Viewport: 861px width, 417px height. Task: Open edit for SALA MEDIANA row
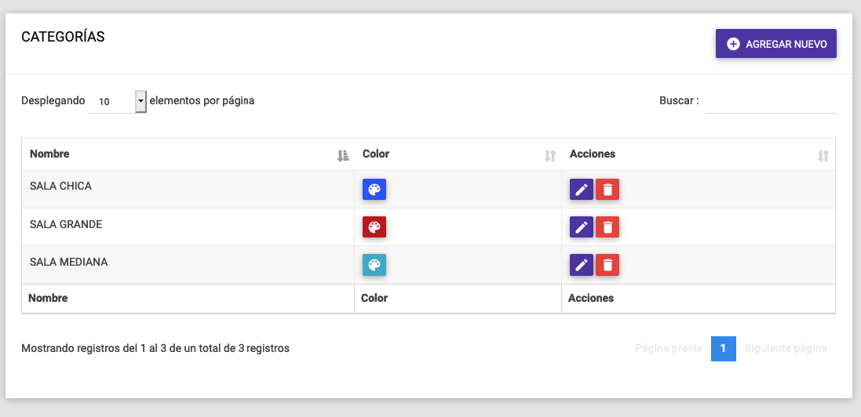pyautogui.click(x=581, y=265)
